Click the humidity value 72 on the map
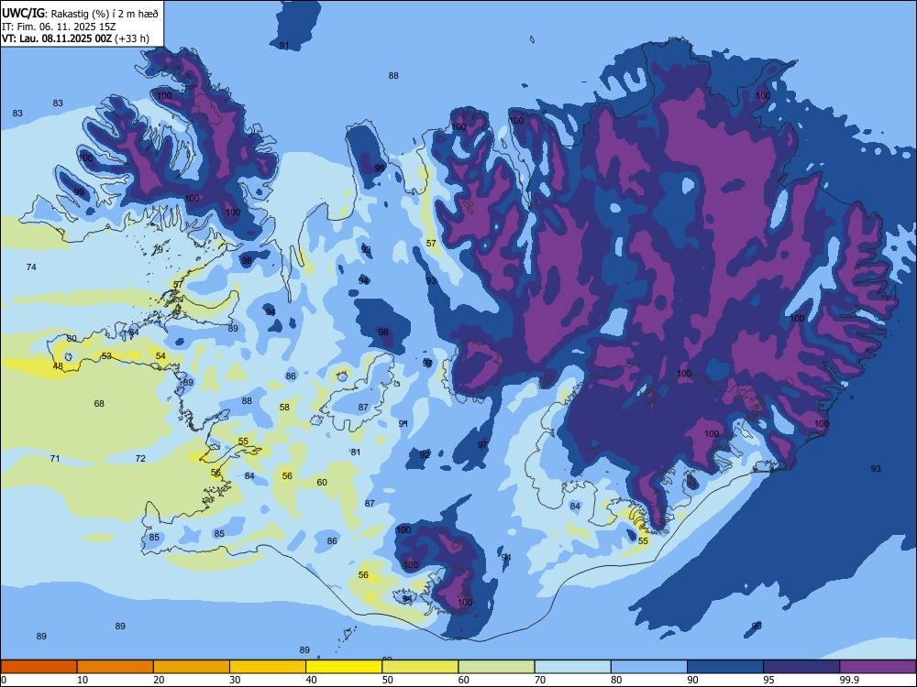Viewport: 917px width, 687px height. point(140,459)
